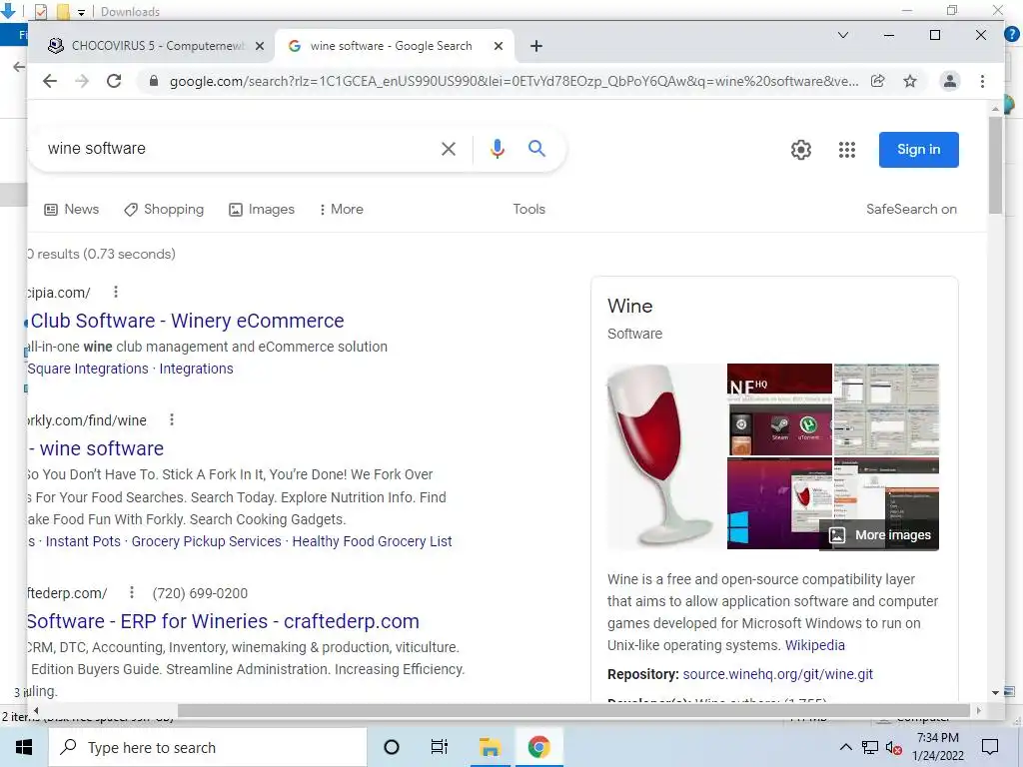Open Task View on taskbar
1023x767 pixels.
[440, 747]
